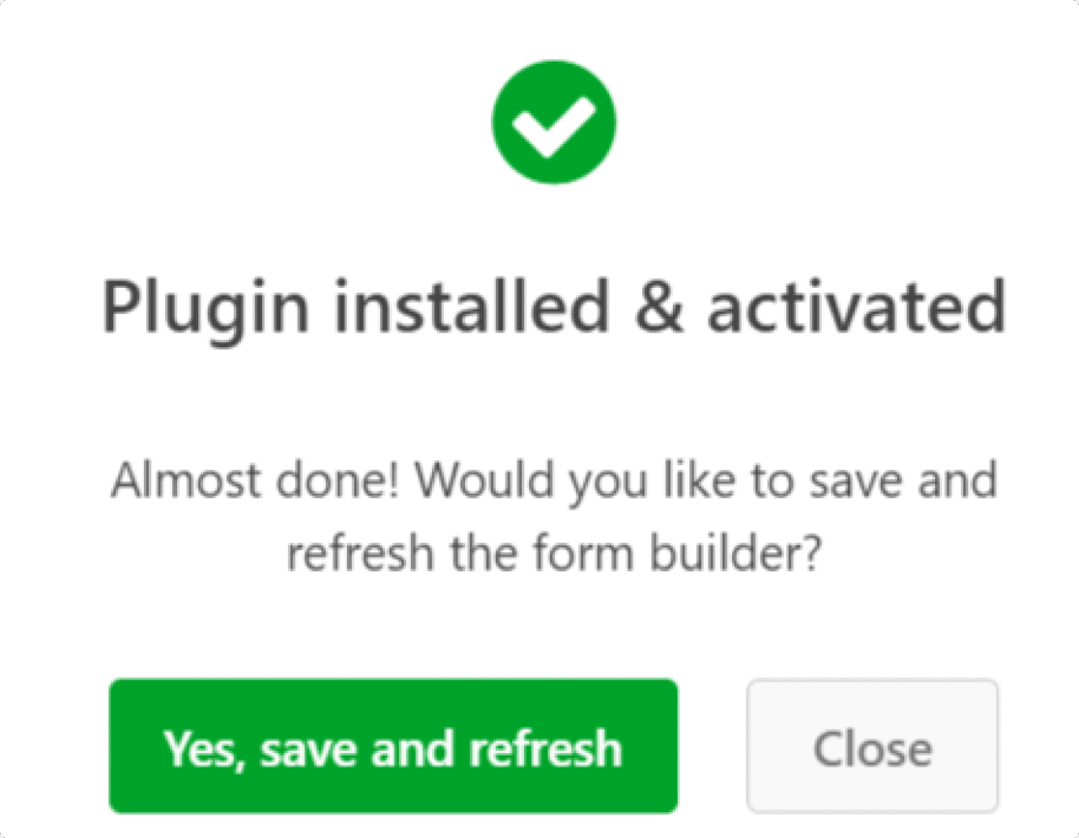Save and refresh the form builder
1079x838 pixels.
pyautogui.click(x=393, y=746)
